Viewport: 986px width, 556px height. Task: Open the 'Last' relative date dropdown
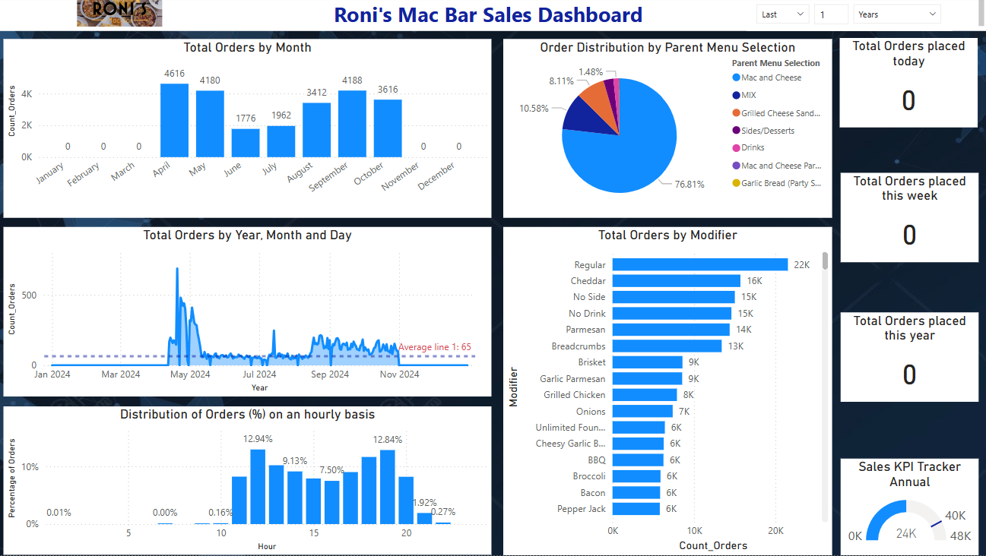point(783,14)
